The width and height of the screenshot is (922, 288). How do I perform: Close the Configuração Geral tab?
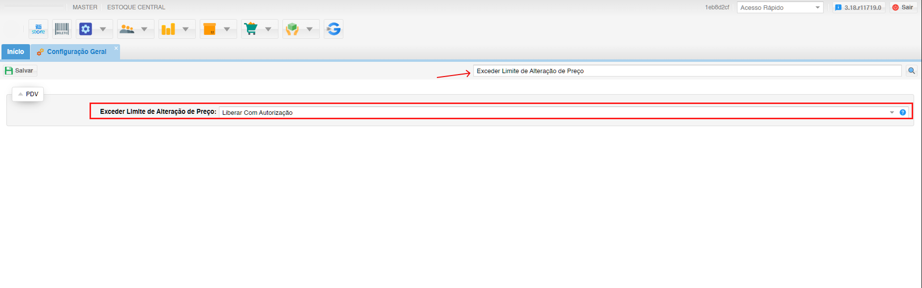(x=116, y=48)
